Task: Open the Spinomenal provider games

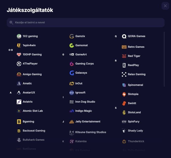Action: pos(135,85)
